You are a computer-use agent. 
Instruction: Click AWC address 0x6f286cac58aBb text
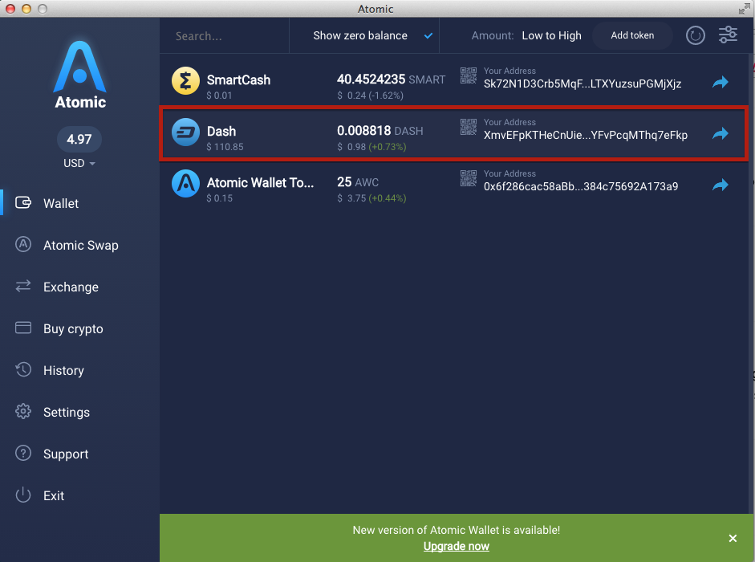[x=581, y=186]
